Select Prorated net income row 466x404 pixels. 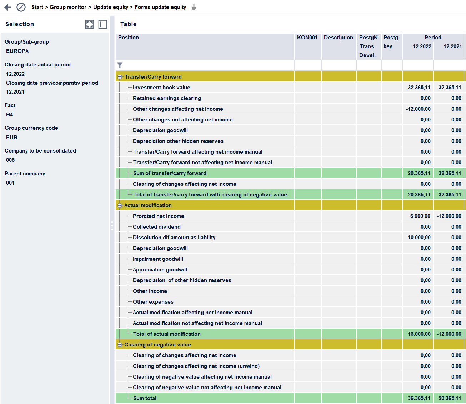(x=291, y=216)
